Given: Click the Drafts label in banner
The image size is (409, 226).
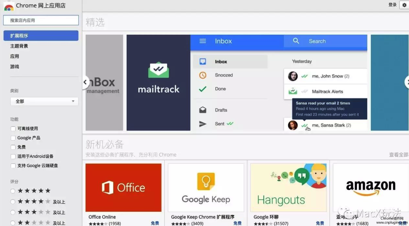Looking at the screenshot, I should [221, 110].
